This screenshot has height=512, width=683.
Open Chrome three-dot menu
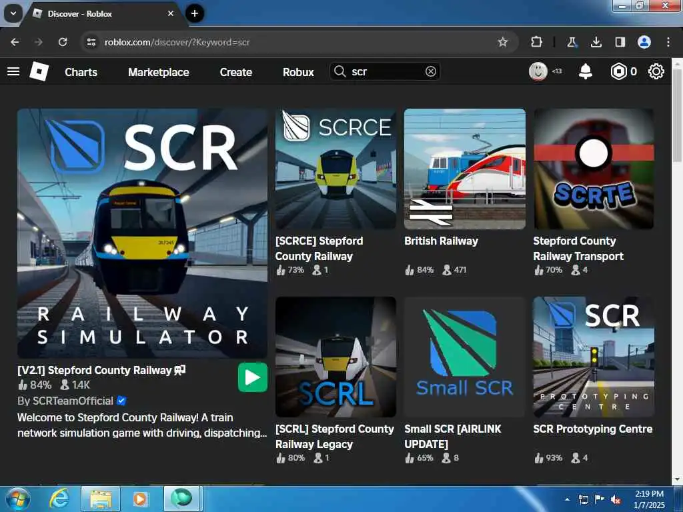click(x=668, y=42)
